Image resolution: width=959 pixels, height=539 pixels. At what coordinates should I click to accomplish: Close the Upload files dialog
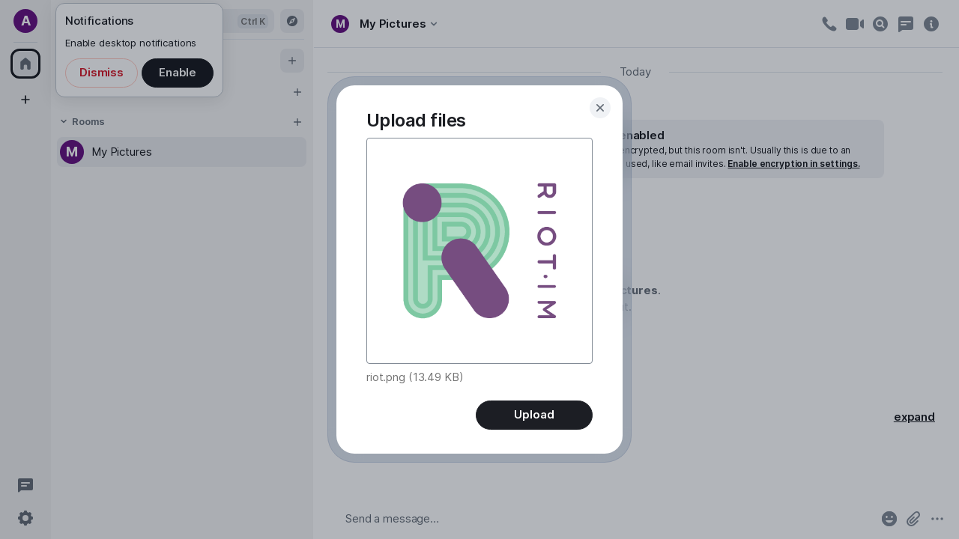[599, 108]
